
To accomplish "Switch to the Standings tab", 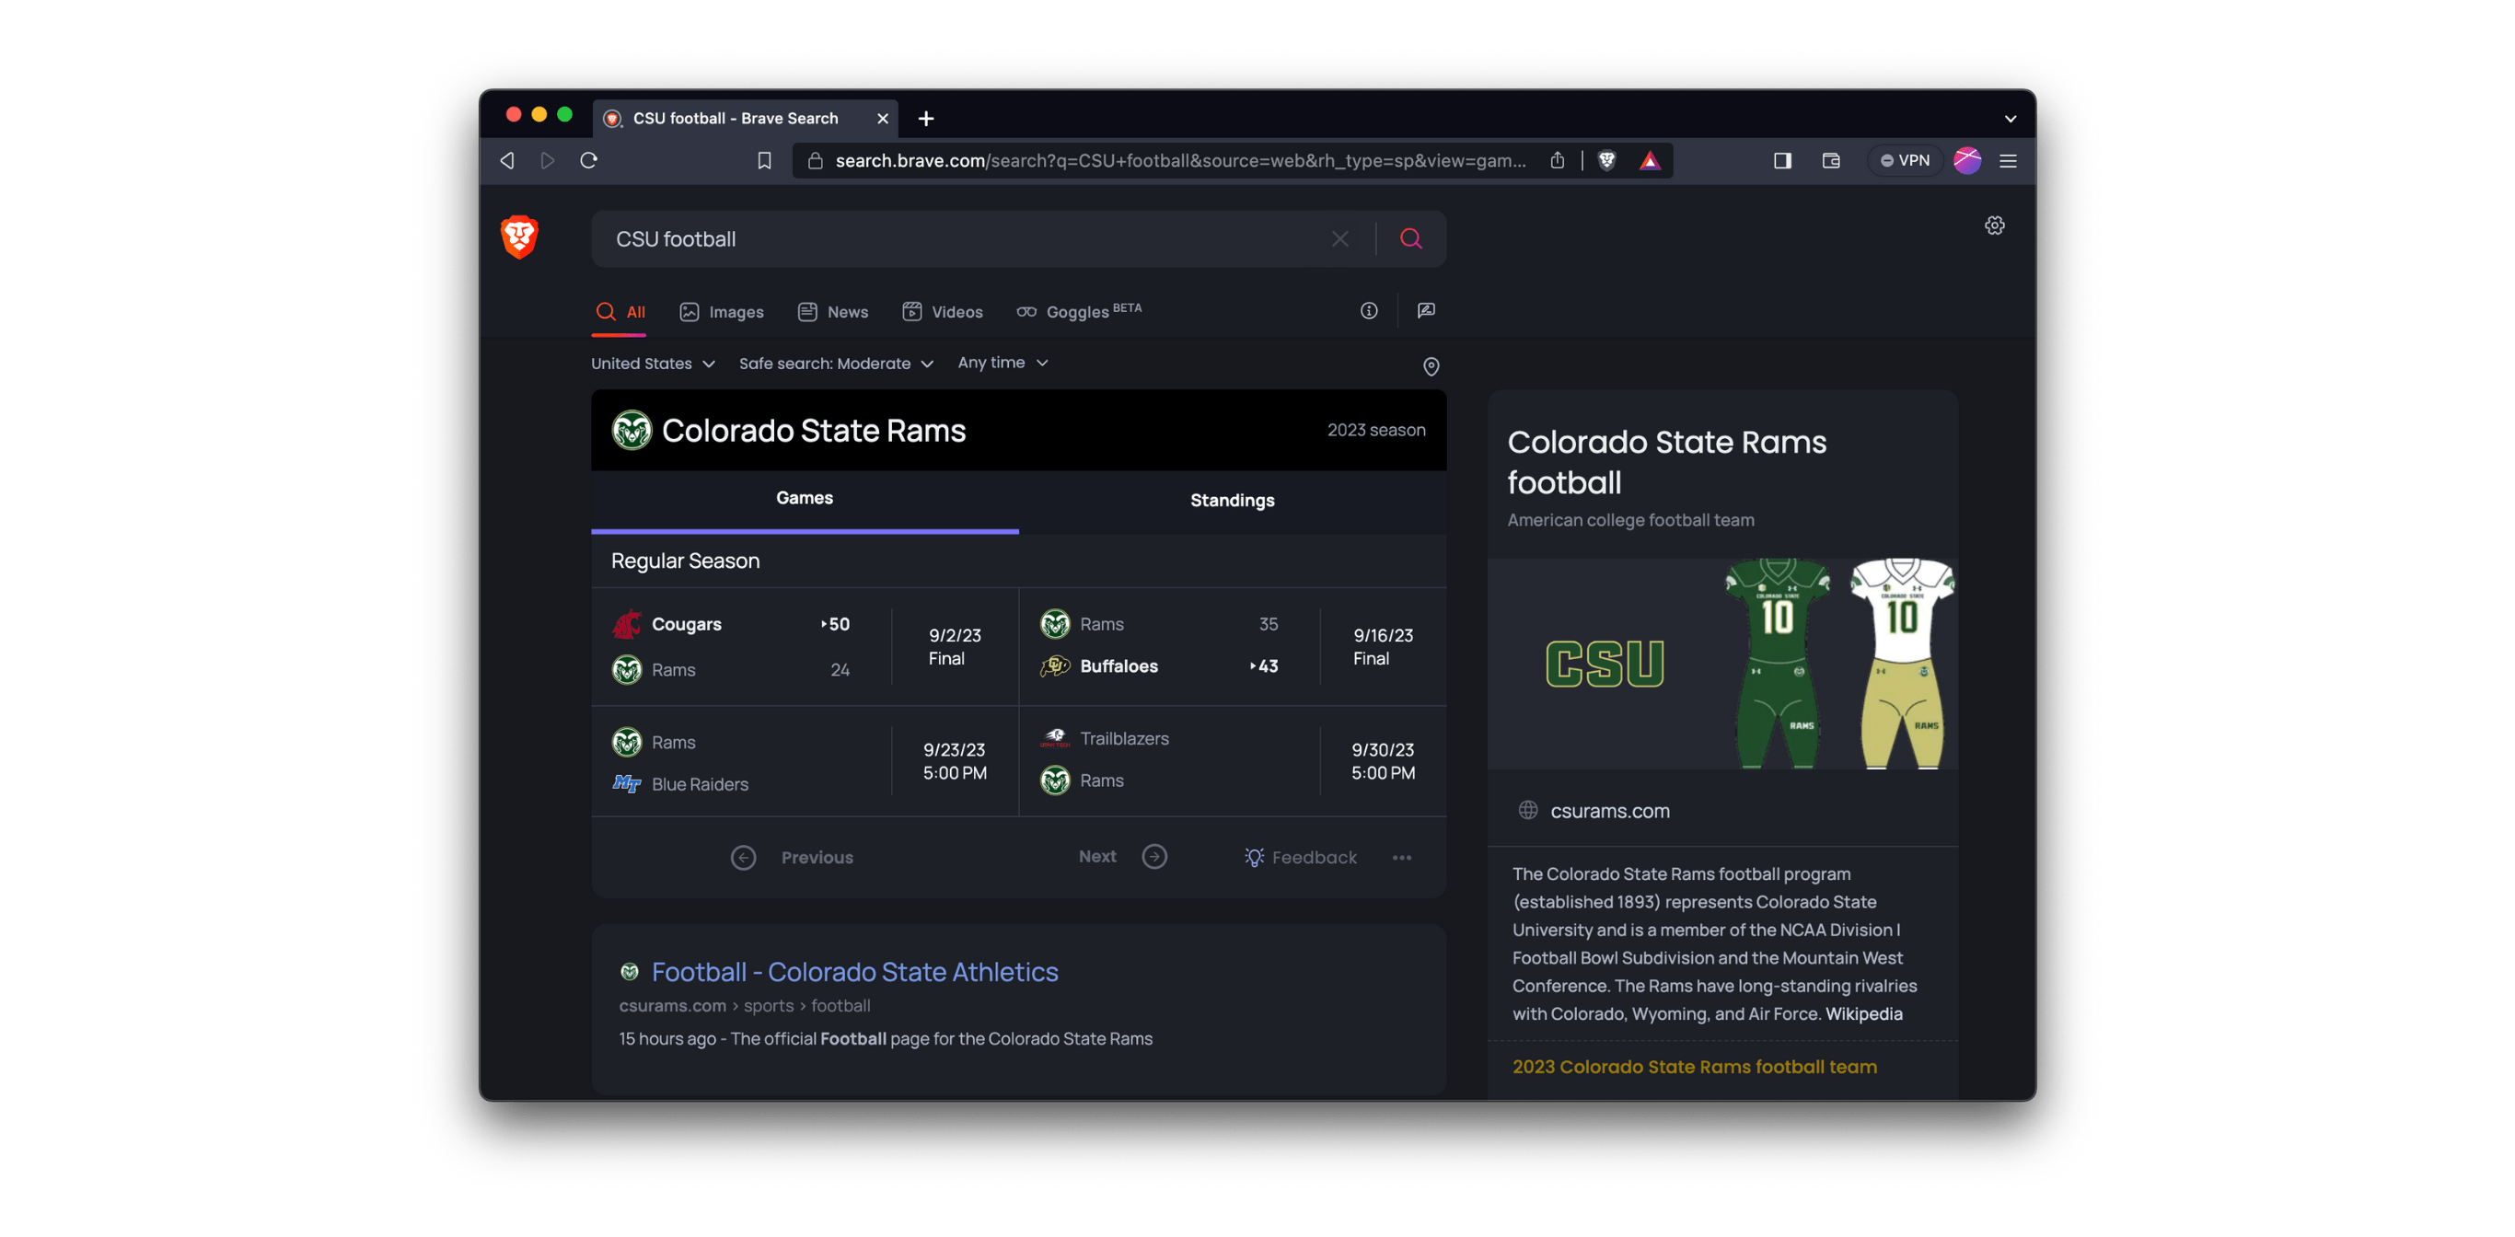I will click(x=1232, y=500).
